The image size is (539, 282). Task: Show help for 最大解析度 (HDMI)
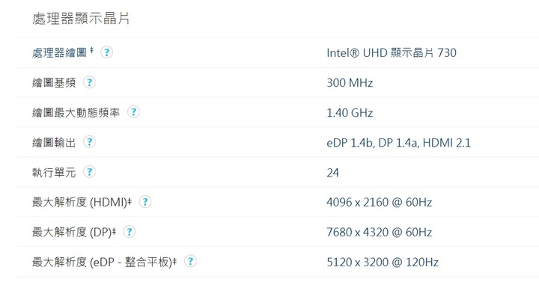click(145, 202)
